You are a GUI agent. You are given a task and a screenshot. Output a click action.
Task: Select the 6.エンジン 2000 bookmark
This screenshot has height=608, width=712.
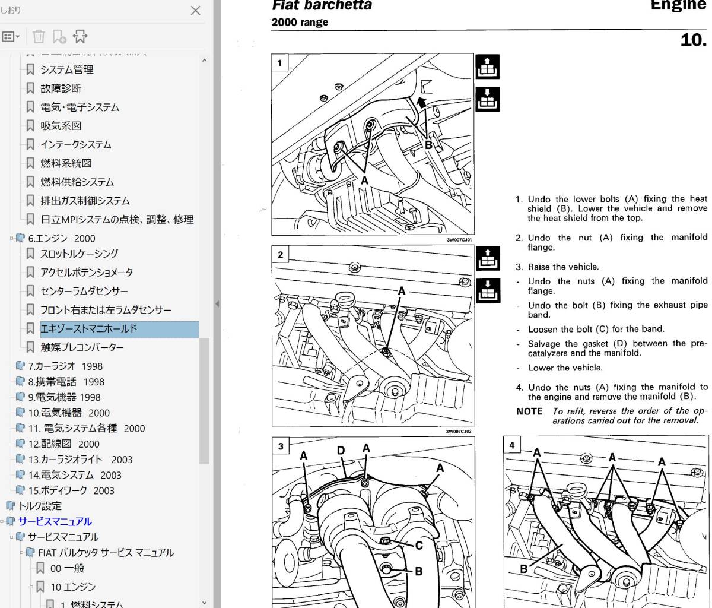point(62,239)
